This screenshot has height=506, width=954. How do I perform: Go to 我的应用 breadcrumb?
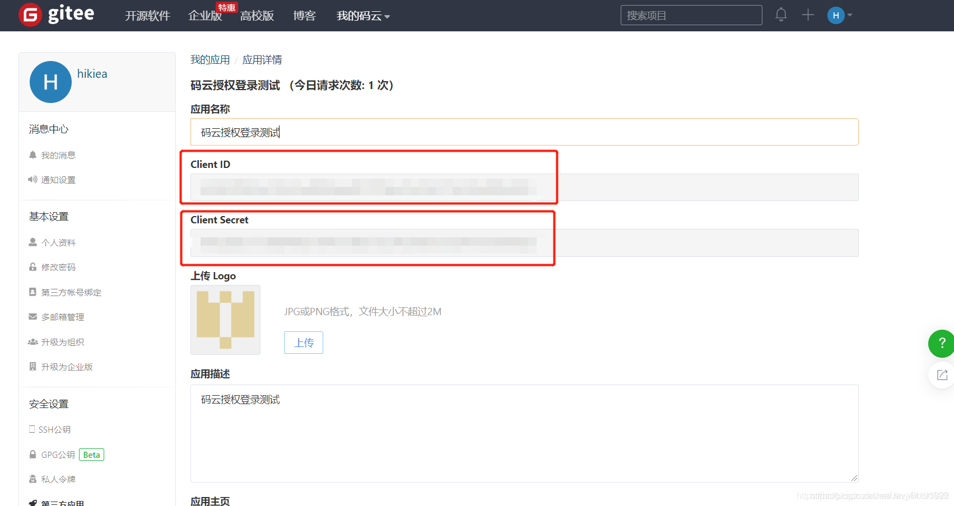point(210,60)
